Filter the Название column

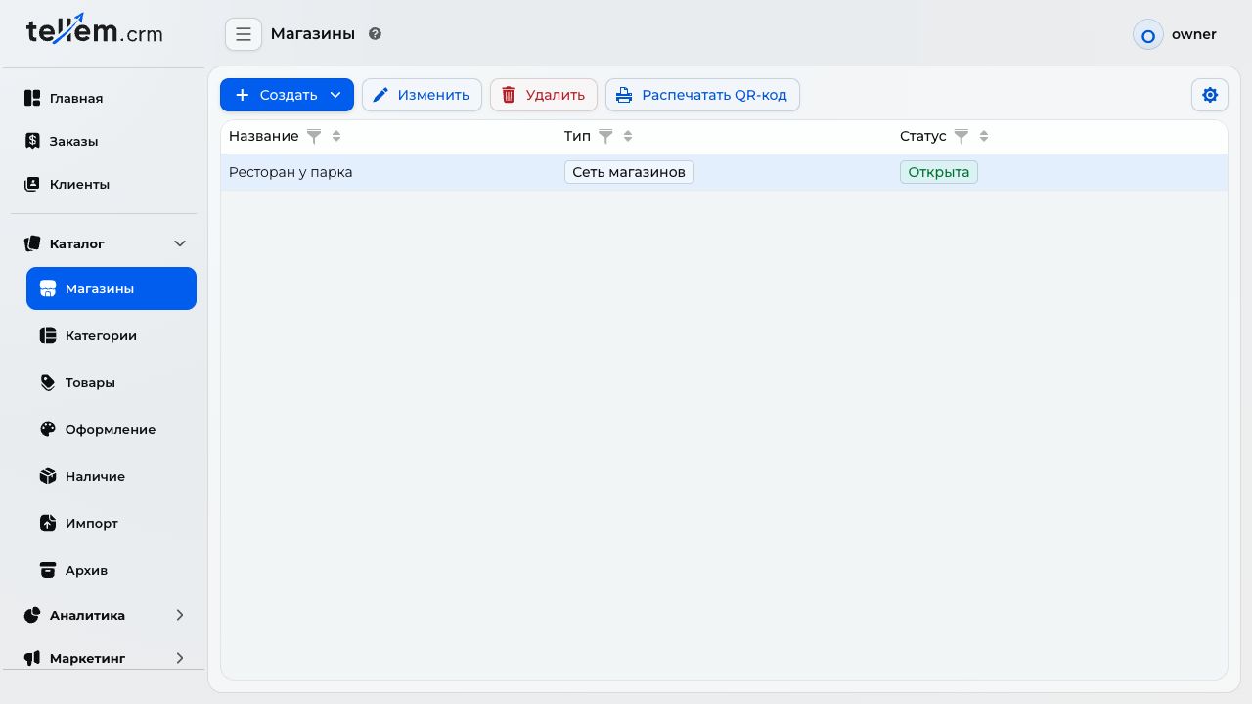pyautogui.click(x=314, y=136)
